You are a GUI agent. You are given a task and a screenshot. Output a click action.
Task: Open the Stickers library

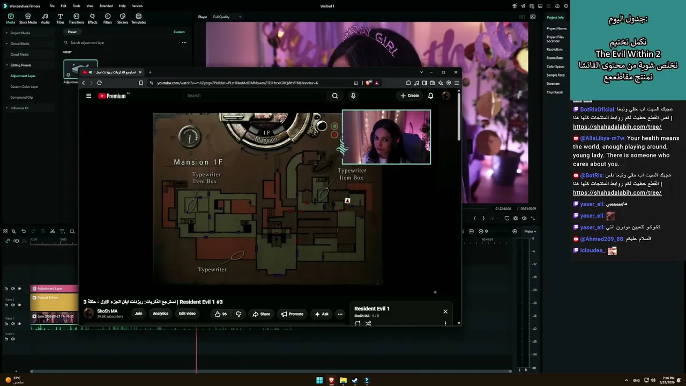(x=123, y=19)
